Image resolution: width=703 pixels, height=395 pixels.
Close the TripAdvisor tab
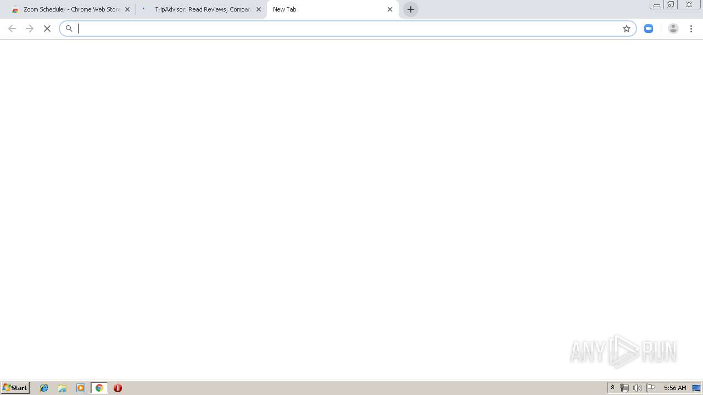(x=259, y=9)
